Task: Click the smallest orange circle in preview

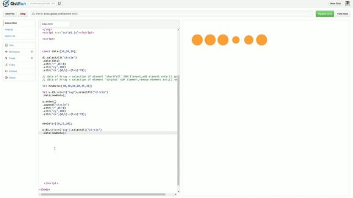Action: click(236, 40)
